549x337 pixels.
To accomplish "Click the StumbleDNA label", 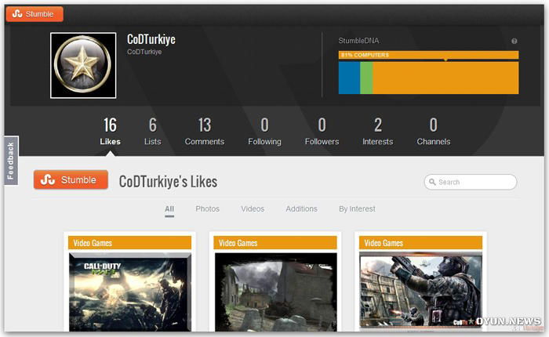I will click(358, 41).
